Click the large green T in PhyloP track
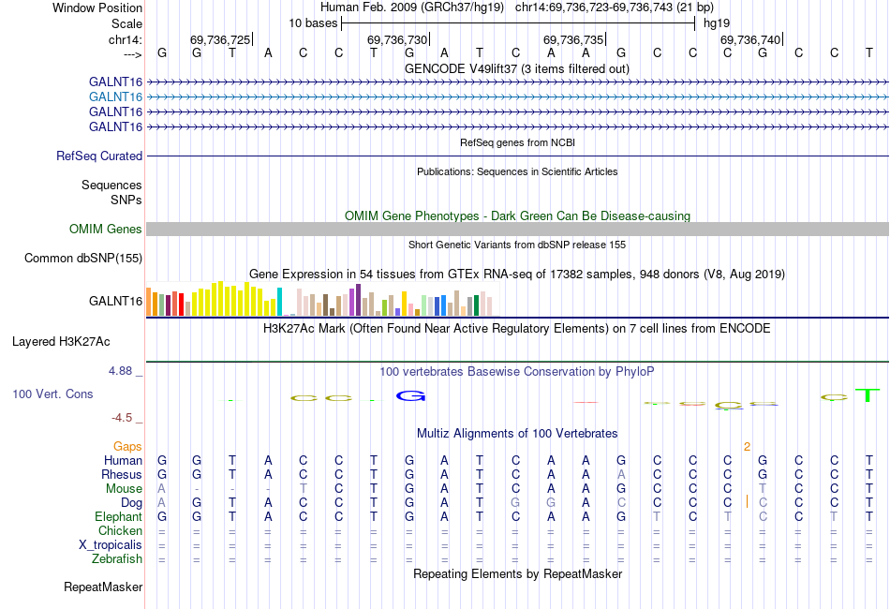Viewport: 890px width, 609px height. coord(868,395)
